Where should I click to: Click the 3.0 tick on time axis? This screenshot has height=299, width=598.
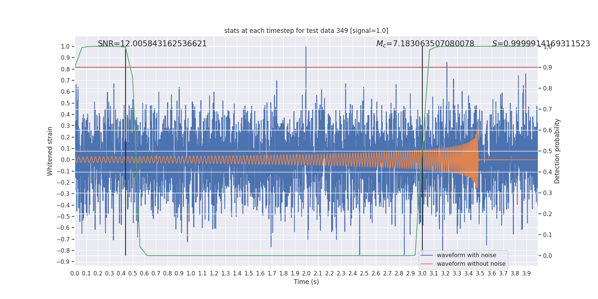422,274
